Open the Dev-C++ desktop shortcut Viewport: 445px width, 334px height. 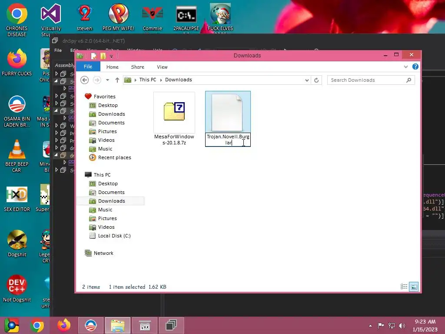pyautogui.click(x=17, y=288)
